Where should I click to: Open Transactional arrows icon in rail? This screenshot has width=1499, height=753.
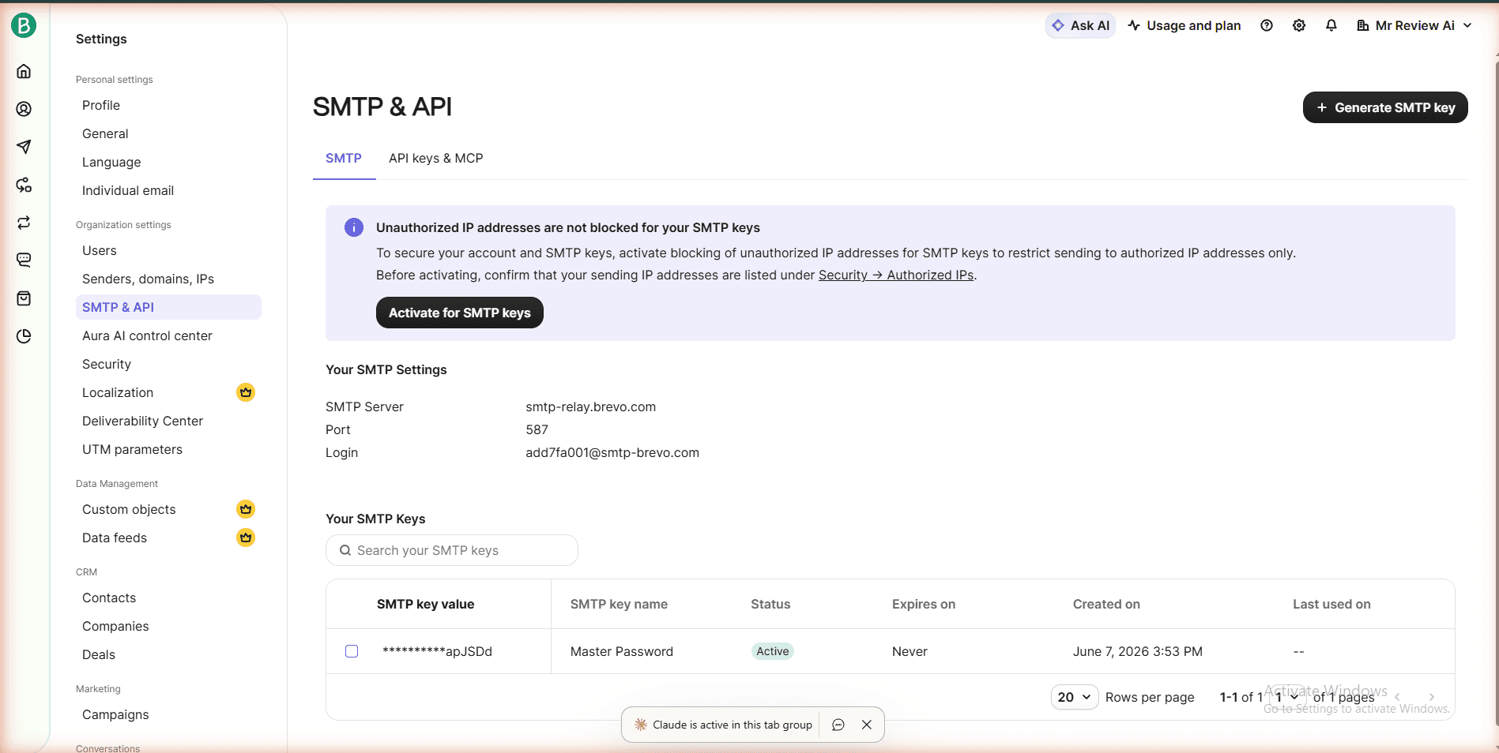pos(24,223)
